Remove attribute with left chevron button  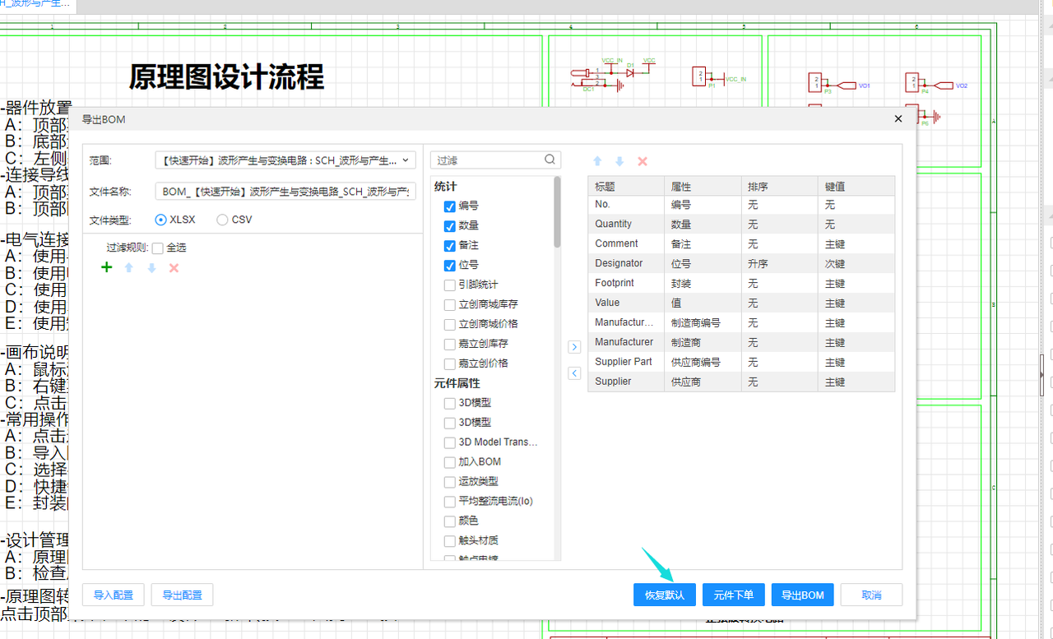574,373
